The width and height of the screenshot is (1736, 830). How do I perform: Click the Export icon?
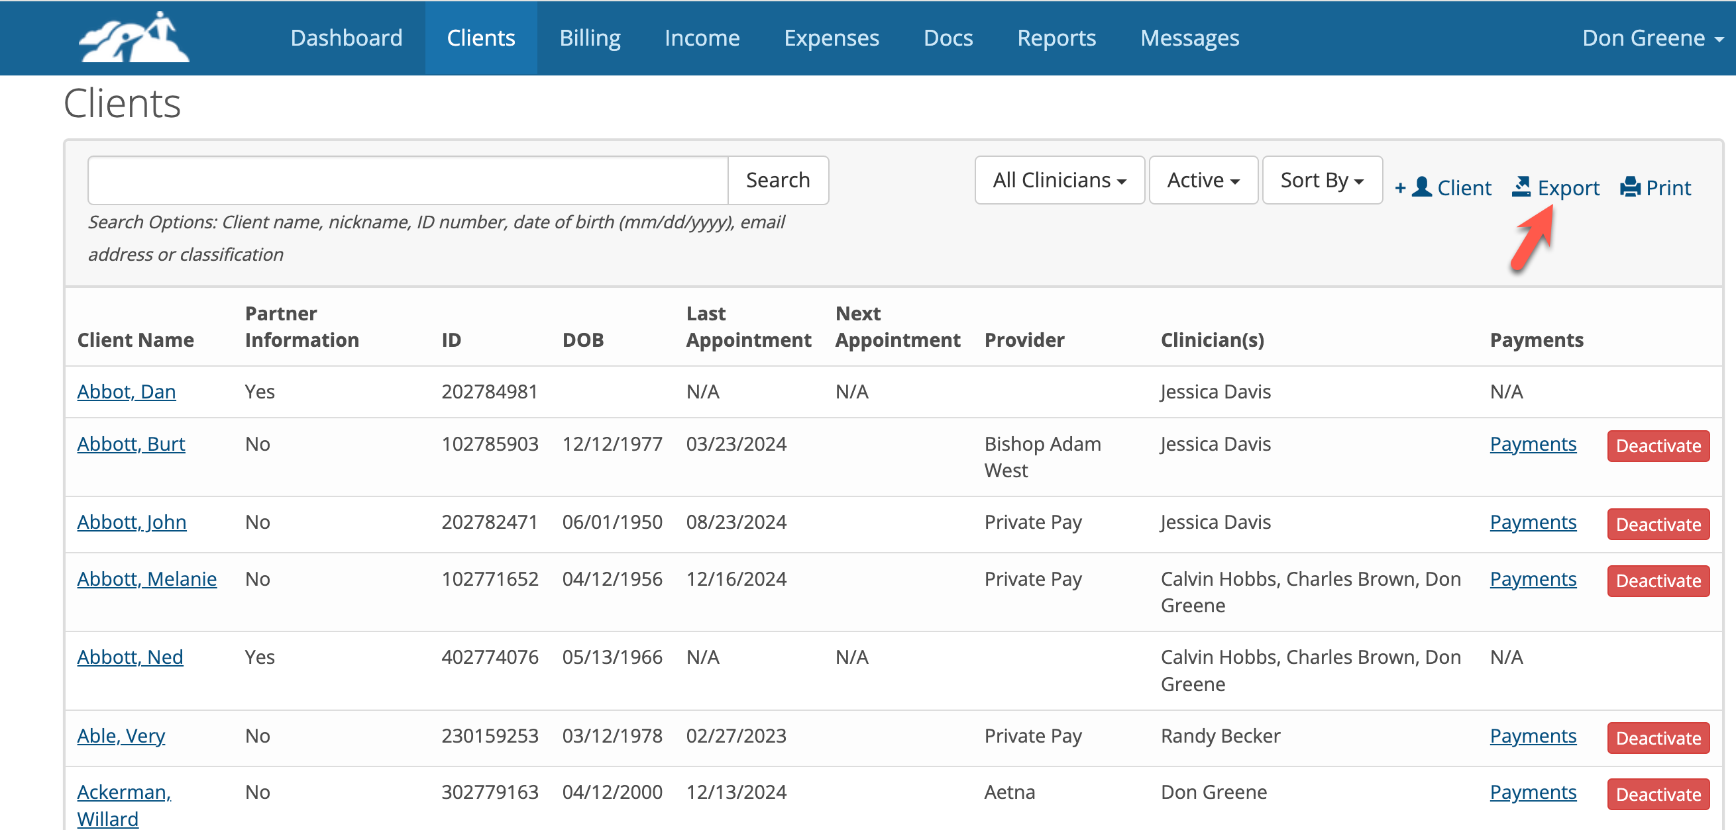pos(1521,187)
